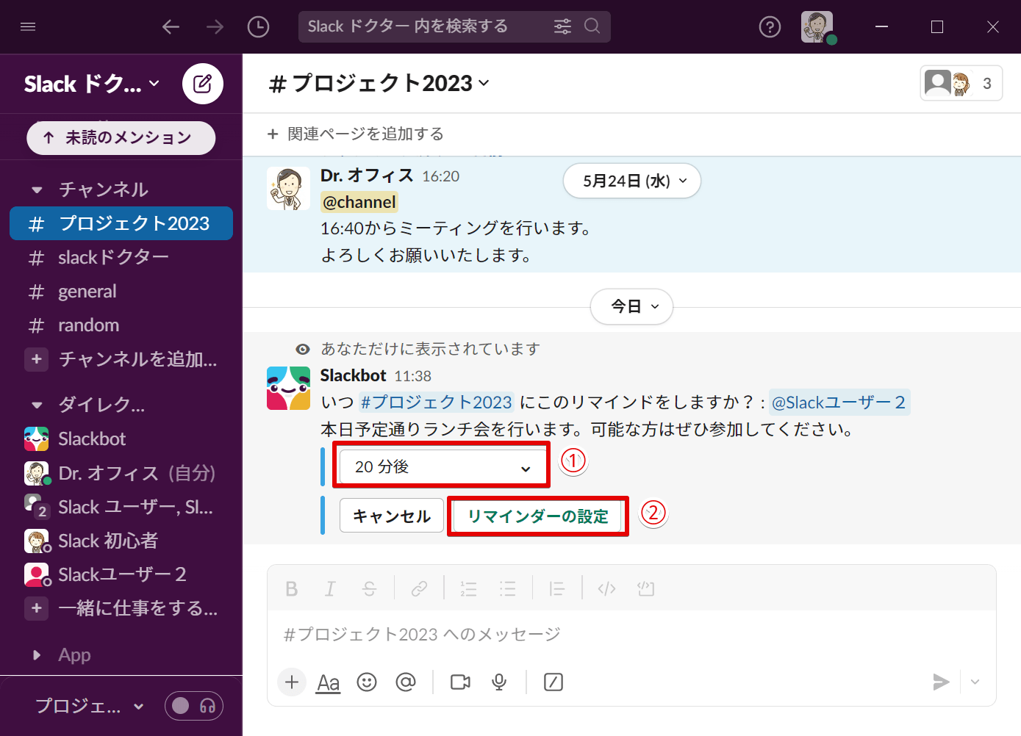Open history clock icon
The width and height of the screenshot is (1021, 736).
pos(258,27)
